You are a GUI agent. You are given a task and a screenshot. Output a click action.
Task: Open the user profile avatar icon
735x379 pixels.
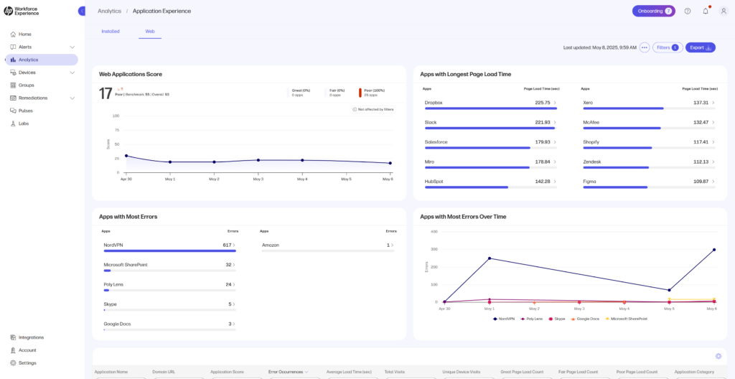[724, 11]
